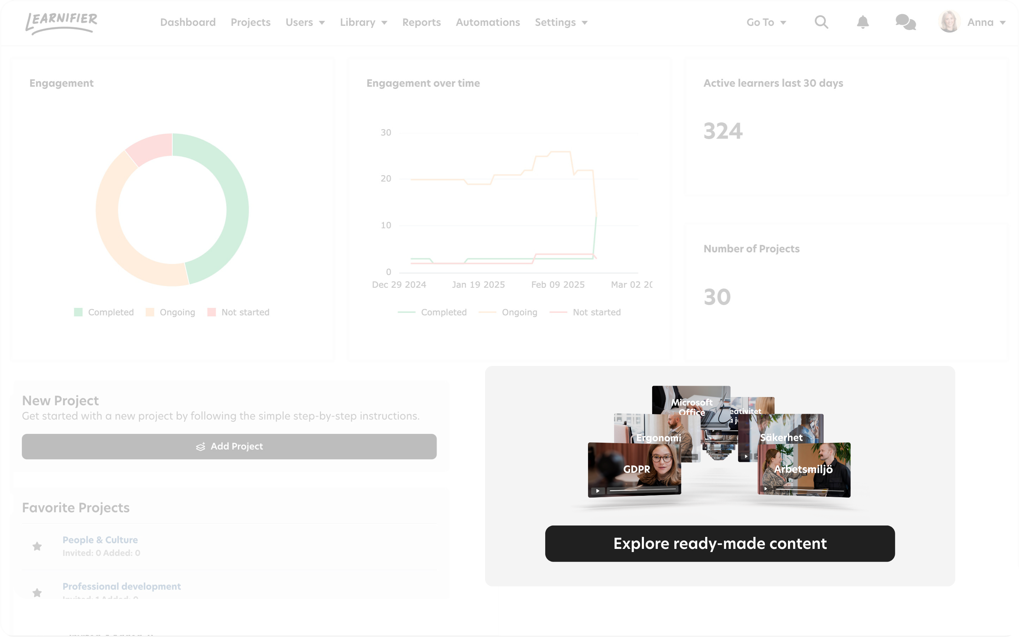Image resolution: width=1019 pixels, height=637 pixels.
Task: Open the People & Culture project link
Action: tap(100, 540)
